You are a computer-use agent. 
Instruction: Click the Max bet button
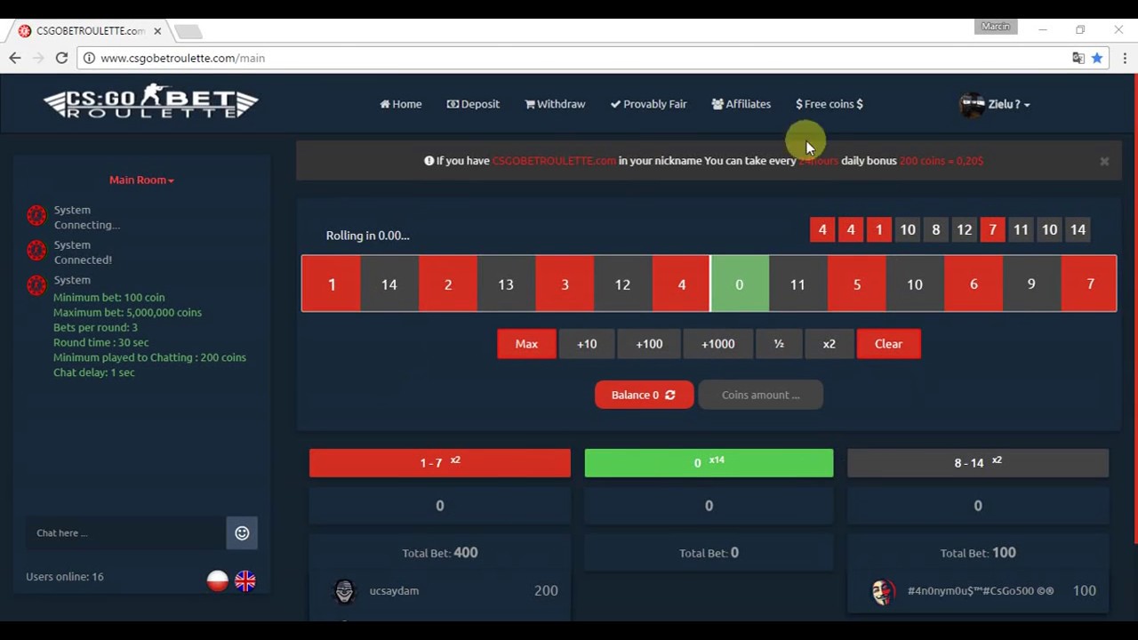(526, 344)
